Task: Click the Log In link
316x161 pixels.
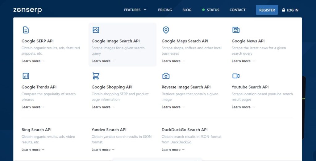Action: point(293,10)
